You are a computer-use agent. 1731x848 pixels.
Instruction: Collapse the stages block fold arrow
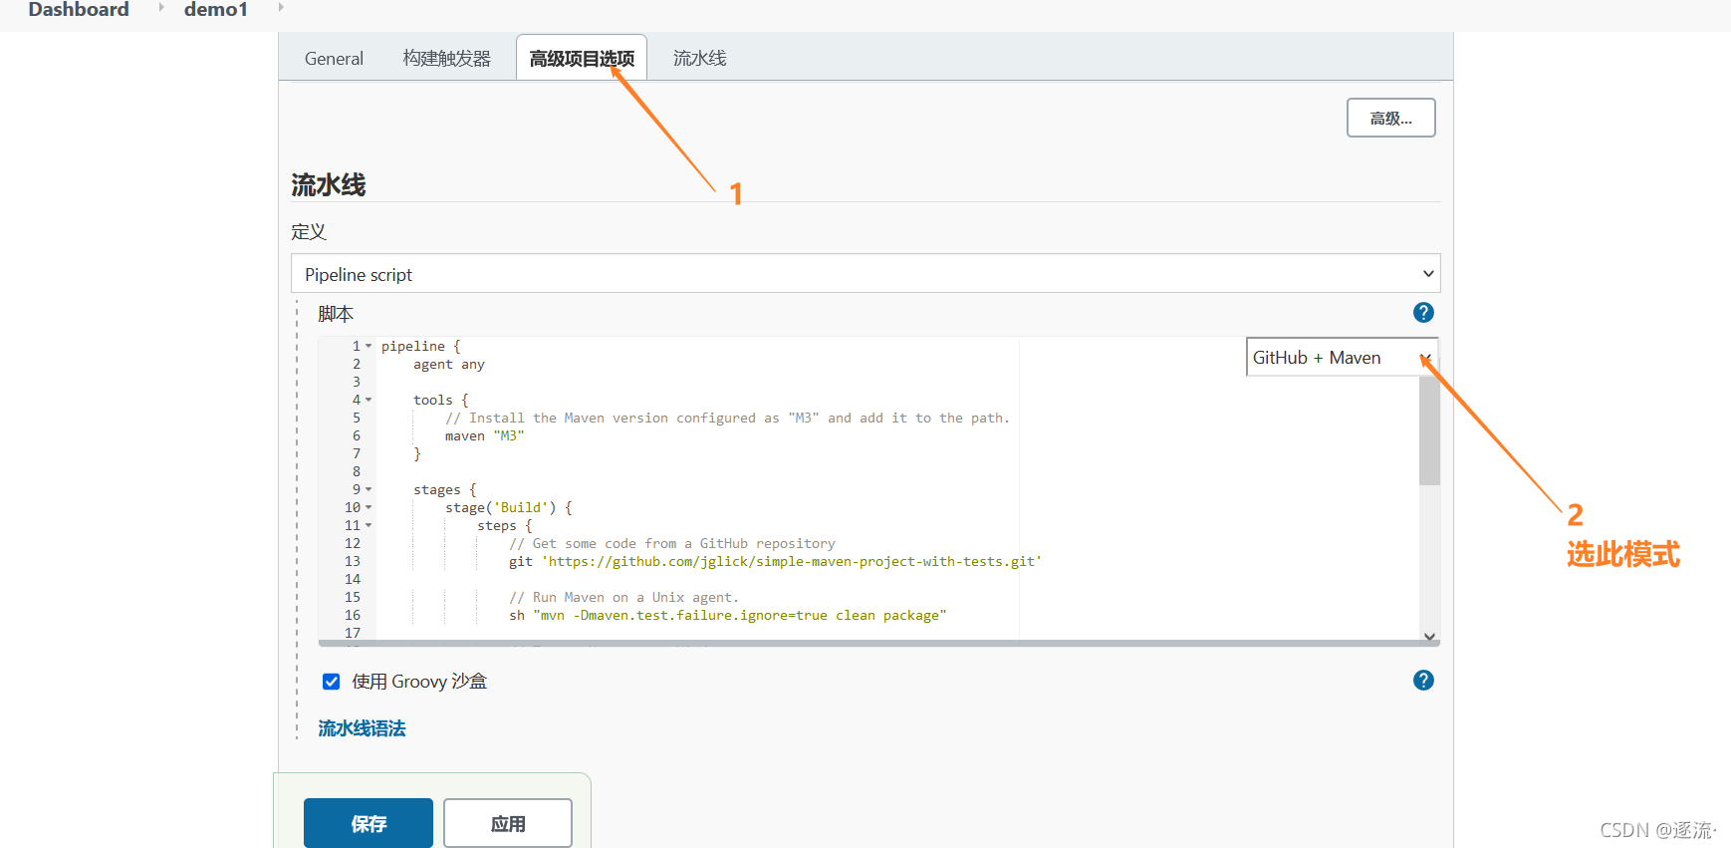[x=369, y=490]
